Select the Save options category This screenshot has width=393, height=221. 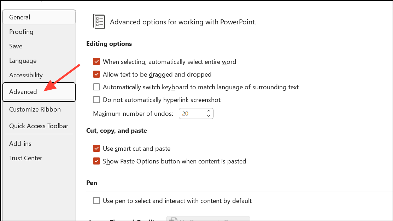tap(16, 46)
